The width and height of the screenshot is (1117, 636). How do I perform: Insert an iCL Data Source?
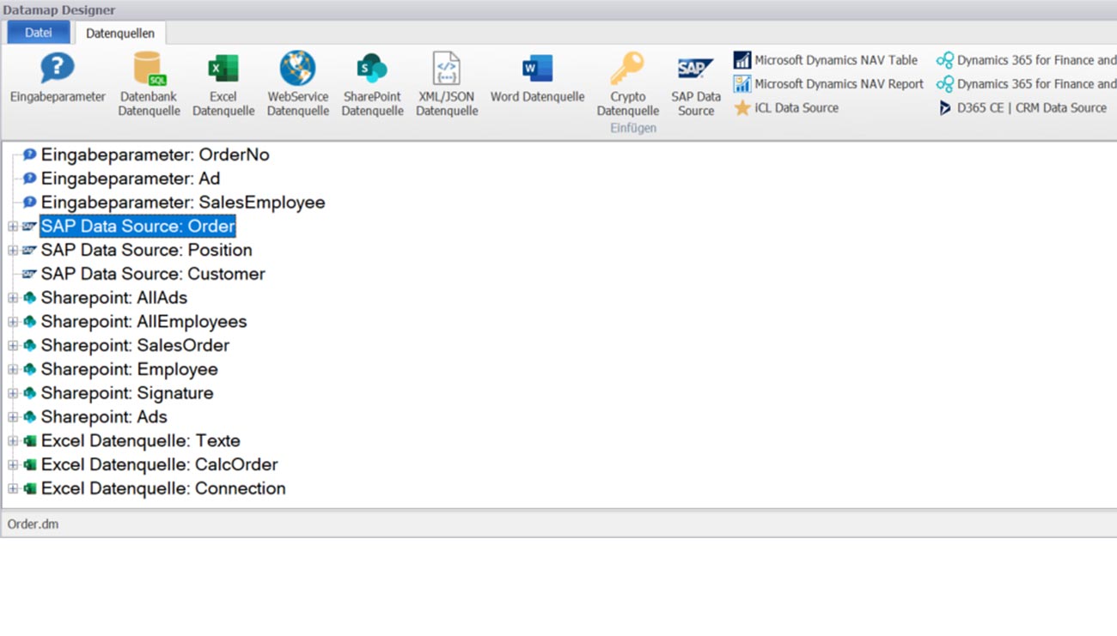pos(785,108)
